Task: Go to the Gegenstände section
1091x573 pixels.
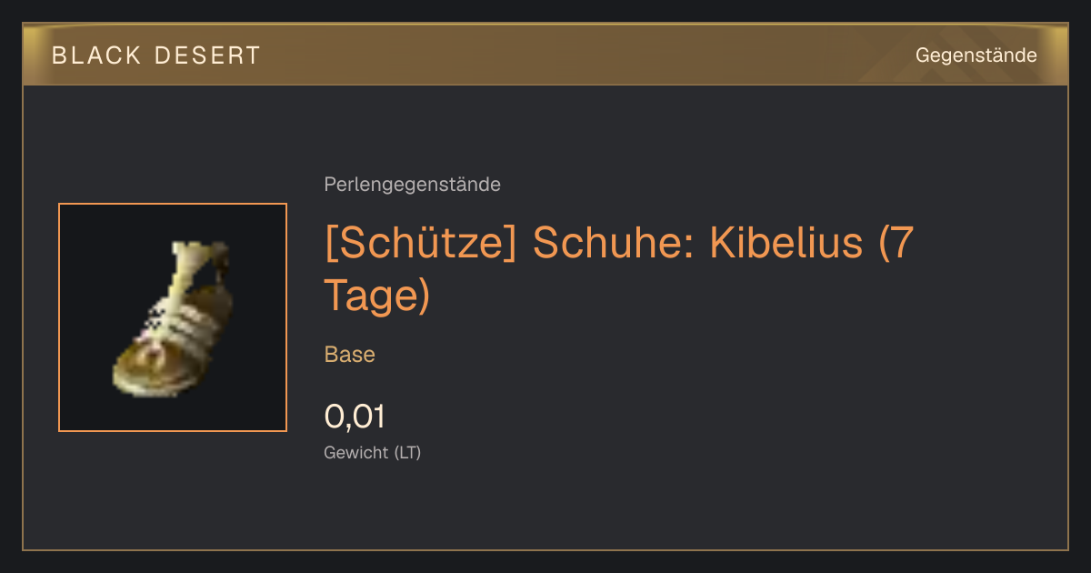Action: pyautogui.click(x=976, y=55)
